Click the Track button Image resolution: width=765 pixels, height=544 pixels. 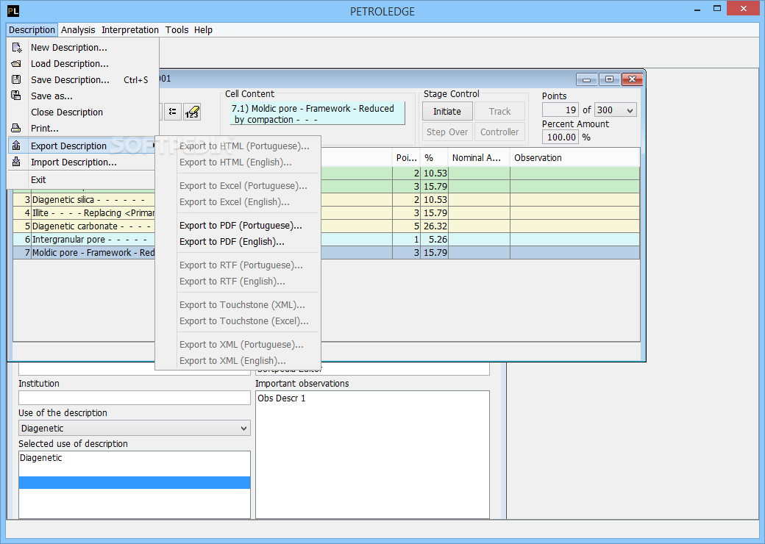(x=499, y=111)
